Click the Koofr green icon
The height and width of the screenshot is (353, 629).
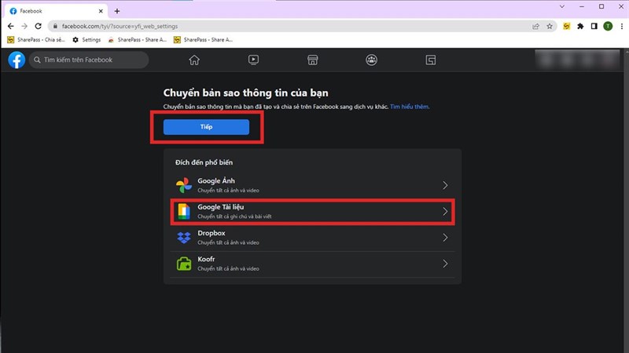point(184,264)
